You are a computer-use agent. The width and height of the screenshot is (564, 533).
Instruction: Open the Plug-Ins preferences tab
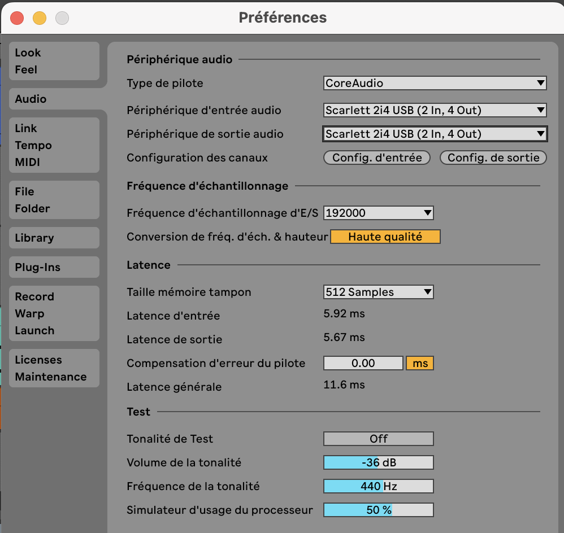54,267
